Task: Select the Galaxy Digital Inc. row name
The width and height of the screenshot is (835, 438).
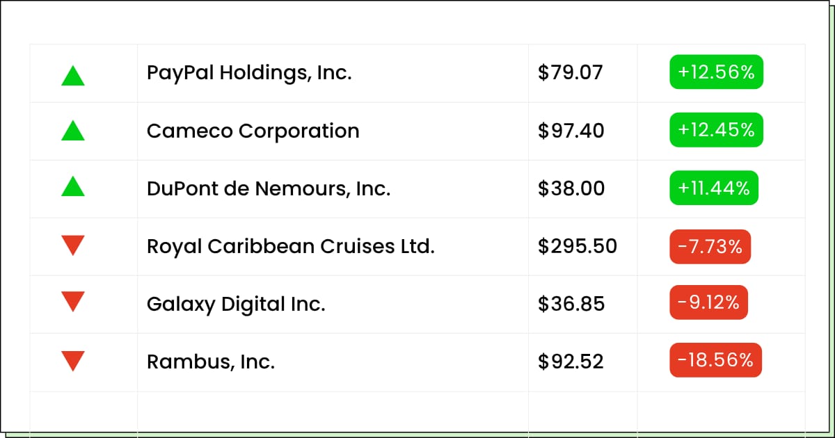Action: pyautogui.click(x=236, y=305)
